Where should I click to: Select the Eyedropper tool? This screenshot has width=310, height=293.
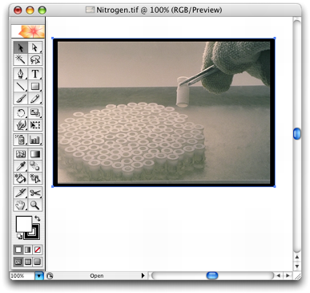[x=21, y=166]
